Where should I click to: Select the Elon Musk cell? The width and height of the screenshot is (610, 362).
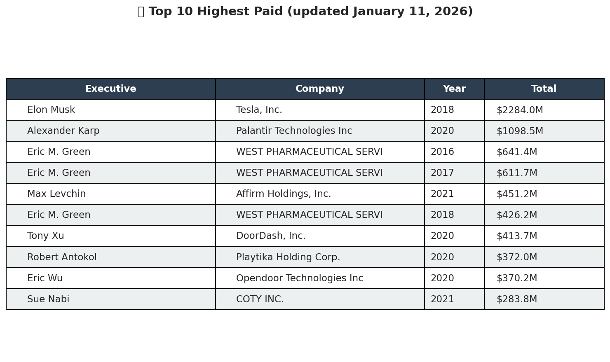click(110, 110)
